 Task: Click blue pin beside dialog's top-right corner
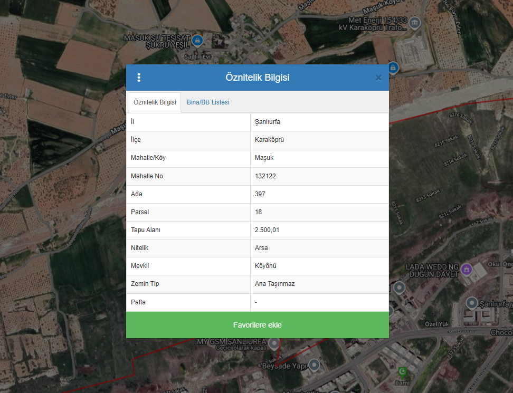(393, 68)
